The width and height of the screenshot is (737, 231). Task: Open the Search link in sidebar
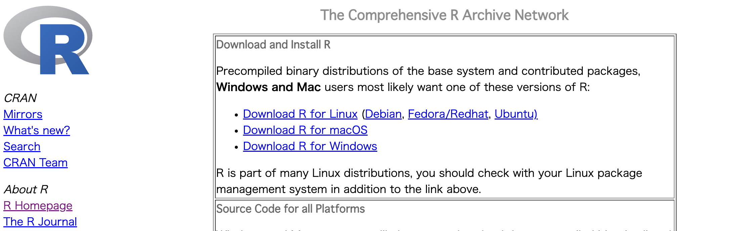coord(22,146)
